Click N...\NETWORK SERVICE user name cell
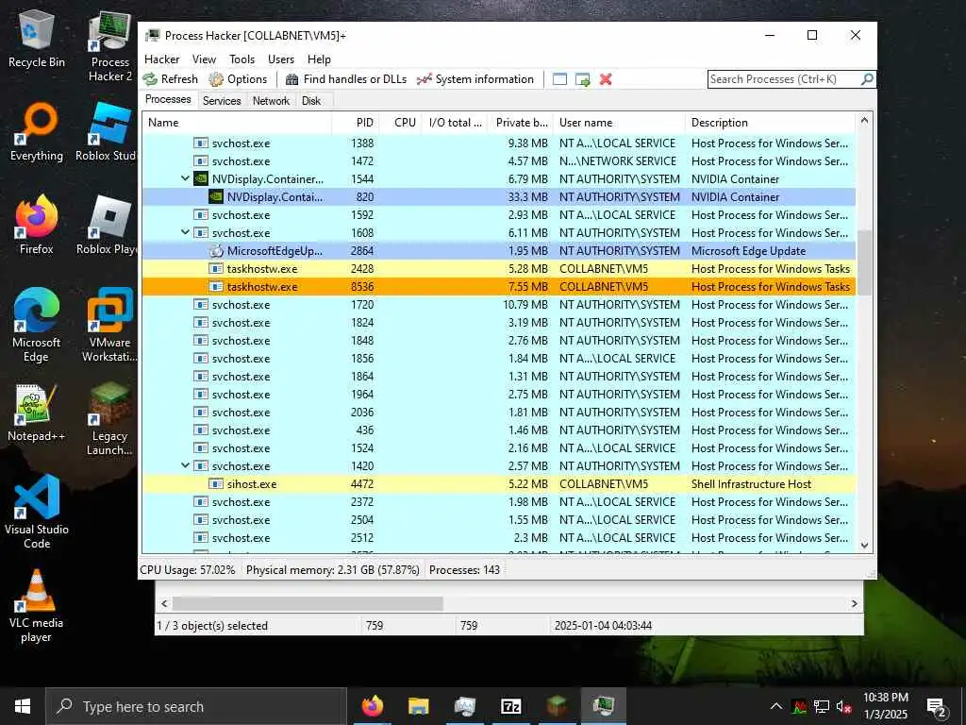Viewport: 966px width, 725px height. tap(617, 160)
